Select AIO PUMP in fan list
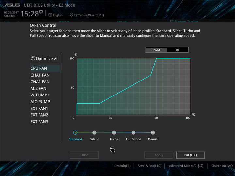 tap(40, 102)
